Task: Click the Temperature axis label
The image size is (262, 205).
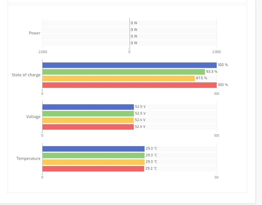Action: [28, 159]
